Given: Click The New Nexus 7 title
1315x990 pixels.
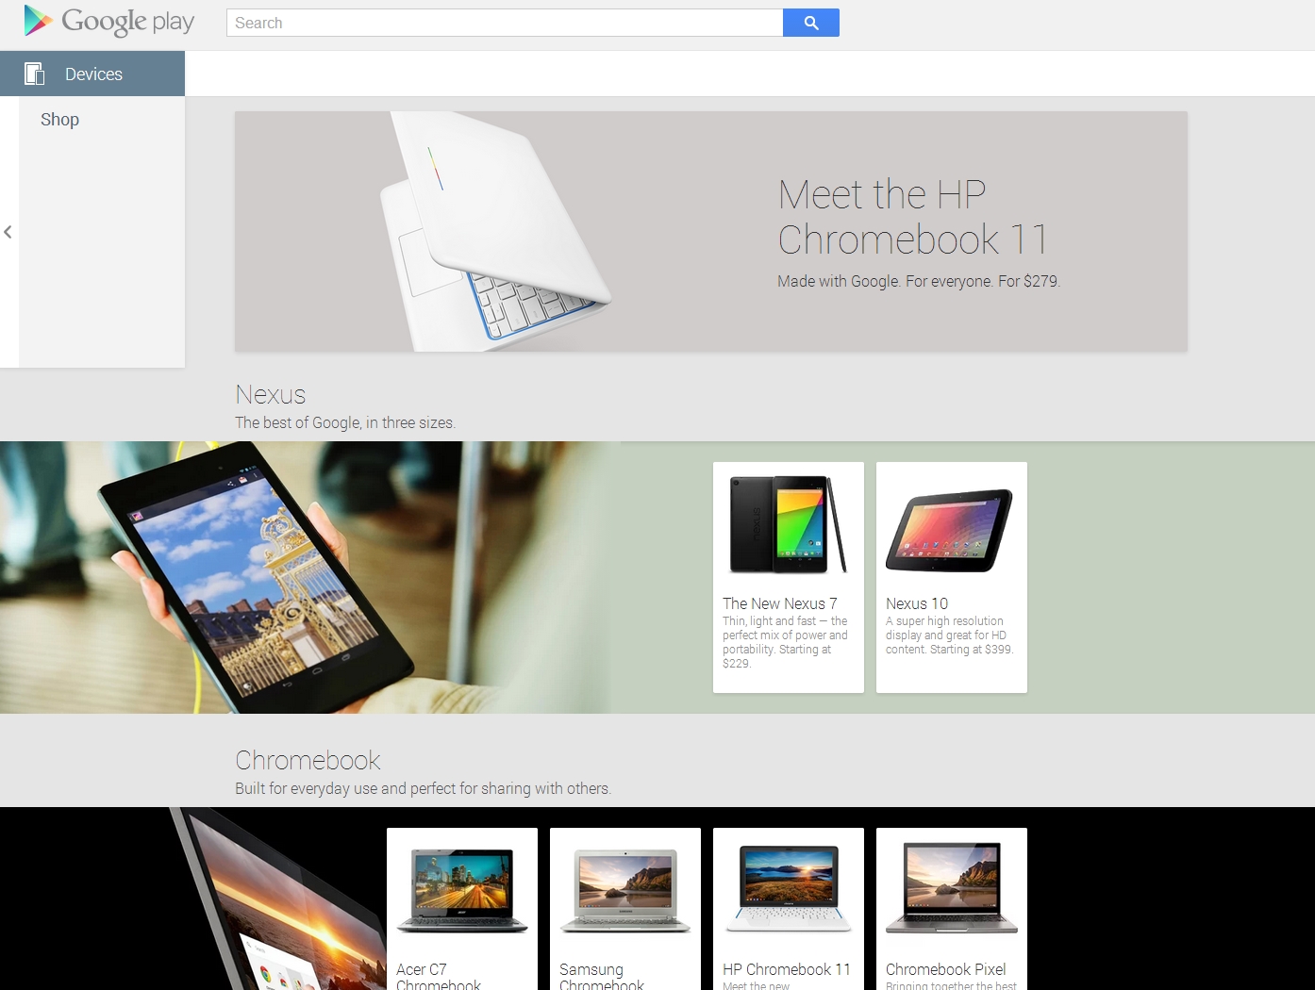Looking at the screenshot, I should 780,603.
